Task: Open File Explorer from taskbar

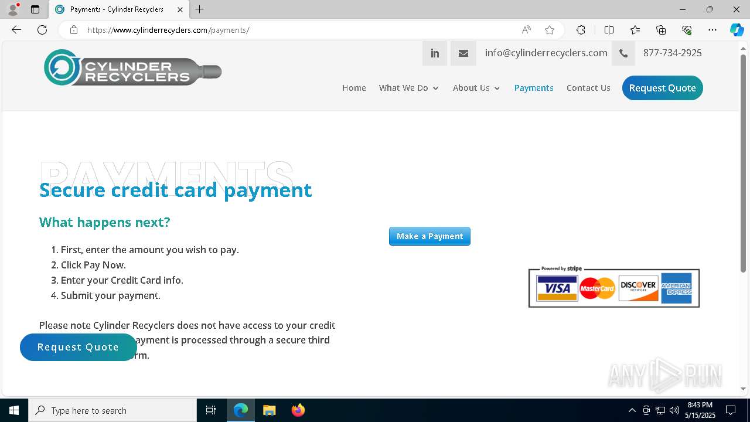Action: pos(269,410)
